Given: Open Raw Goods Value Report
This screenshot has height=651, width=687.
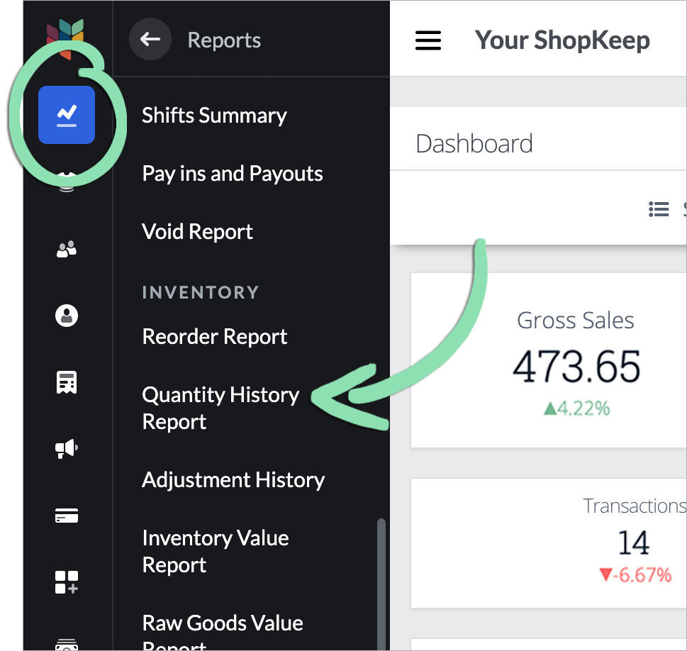Looking at the screenshot, I should [x=223, y=633].
